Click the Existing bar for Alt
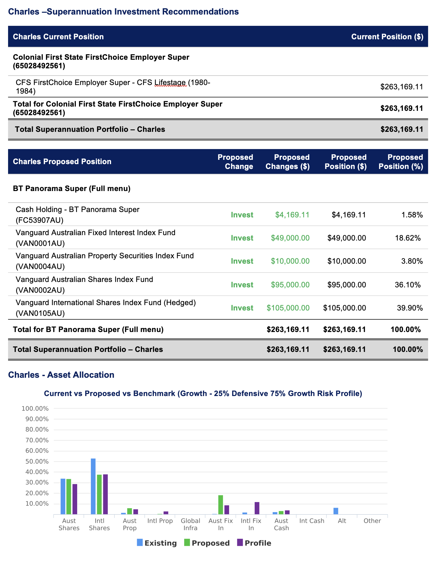The height and width of the screenshot is (565, 441). (336, 511)
